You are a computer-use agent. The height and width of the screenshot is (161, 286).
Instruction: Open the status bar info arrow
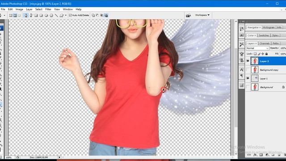pyautogui.click(x=59, y=157)
